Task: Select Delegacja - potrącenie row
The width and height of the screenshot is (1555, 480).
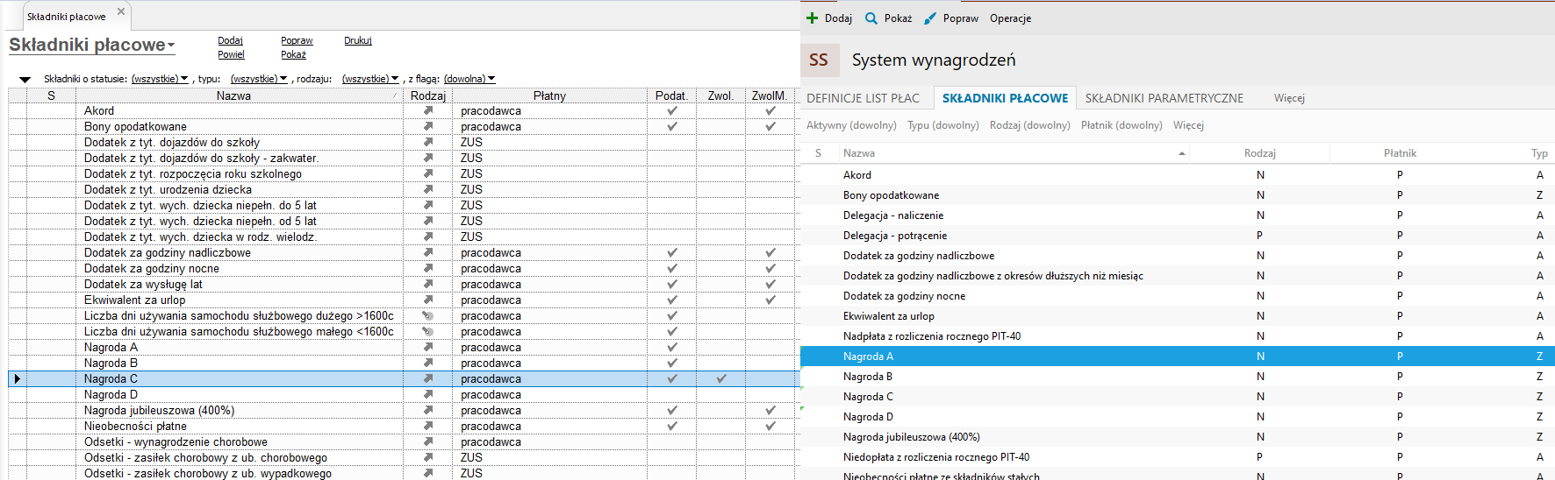Action: click(1177, 236)
